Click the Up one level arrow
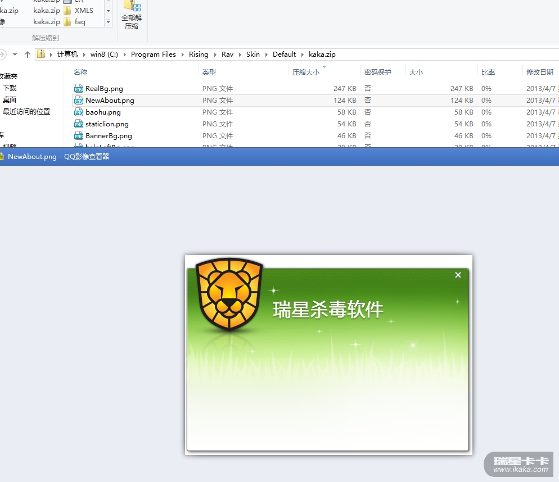The width and height of the screenshot is (559, 482). (28, 54)
